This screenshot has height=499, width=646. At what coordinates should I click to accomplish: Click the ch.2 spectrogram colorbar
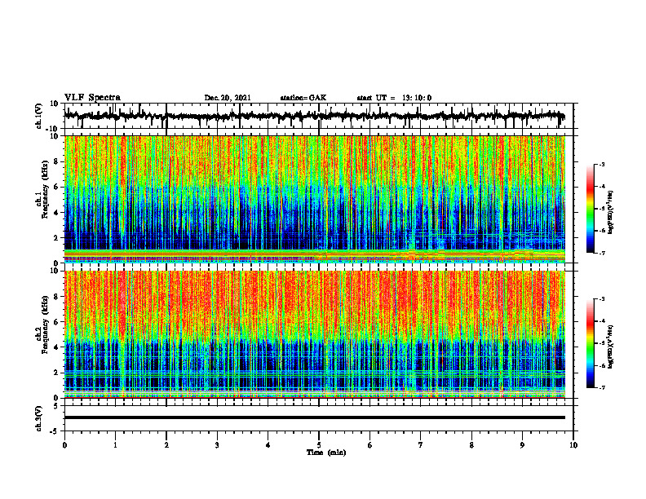(x=590, y=343)
